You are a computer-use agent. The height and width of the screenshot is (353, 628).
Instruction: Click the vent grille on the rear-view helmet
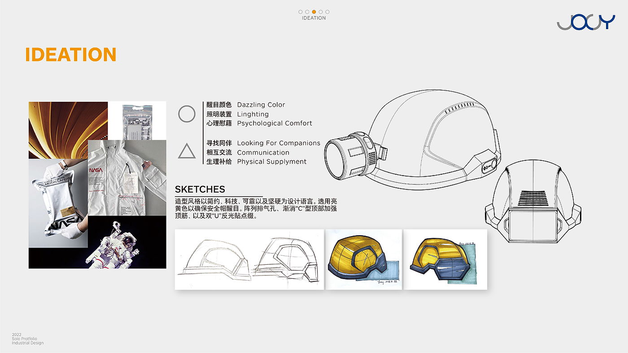point(534,198)
